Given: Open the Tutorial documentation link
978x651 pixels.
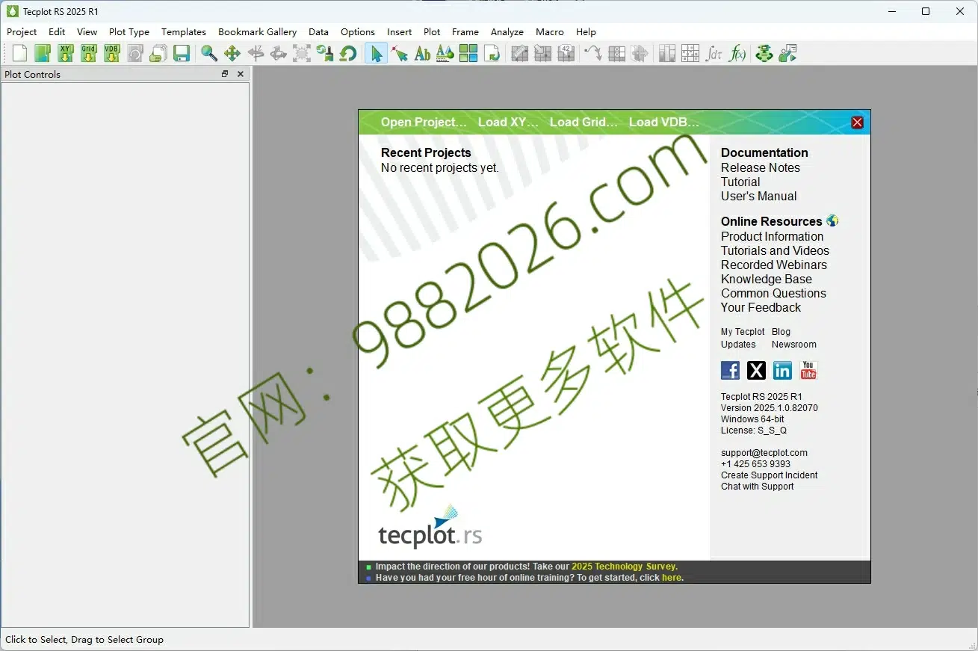Looking at the screenshot, I should (x=740, y=182).
